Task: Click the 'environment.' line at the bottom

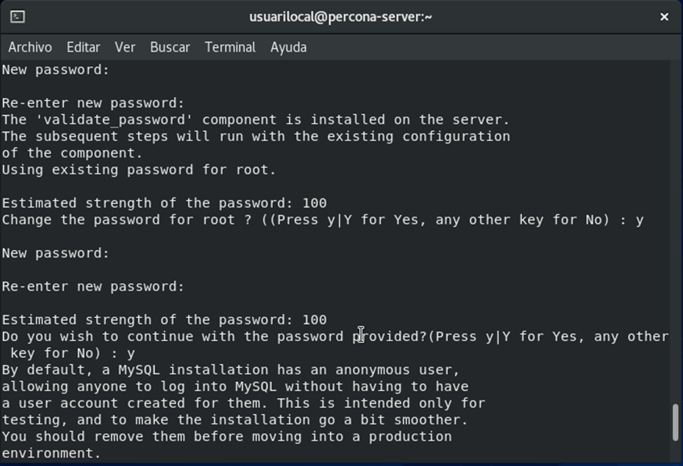Action: pos(51,453)
